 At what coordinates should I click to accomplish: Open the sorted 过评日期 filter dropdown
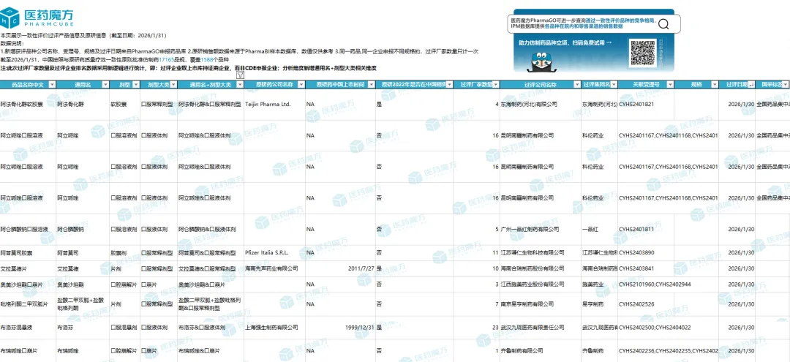[x=750, y=85]
